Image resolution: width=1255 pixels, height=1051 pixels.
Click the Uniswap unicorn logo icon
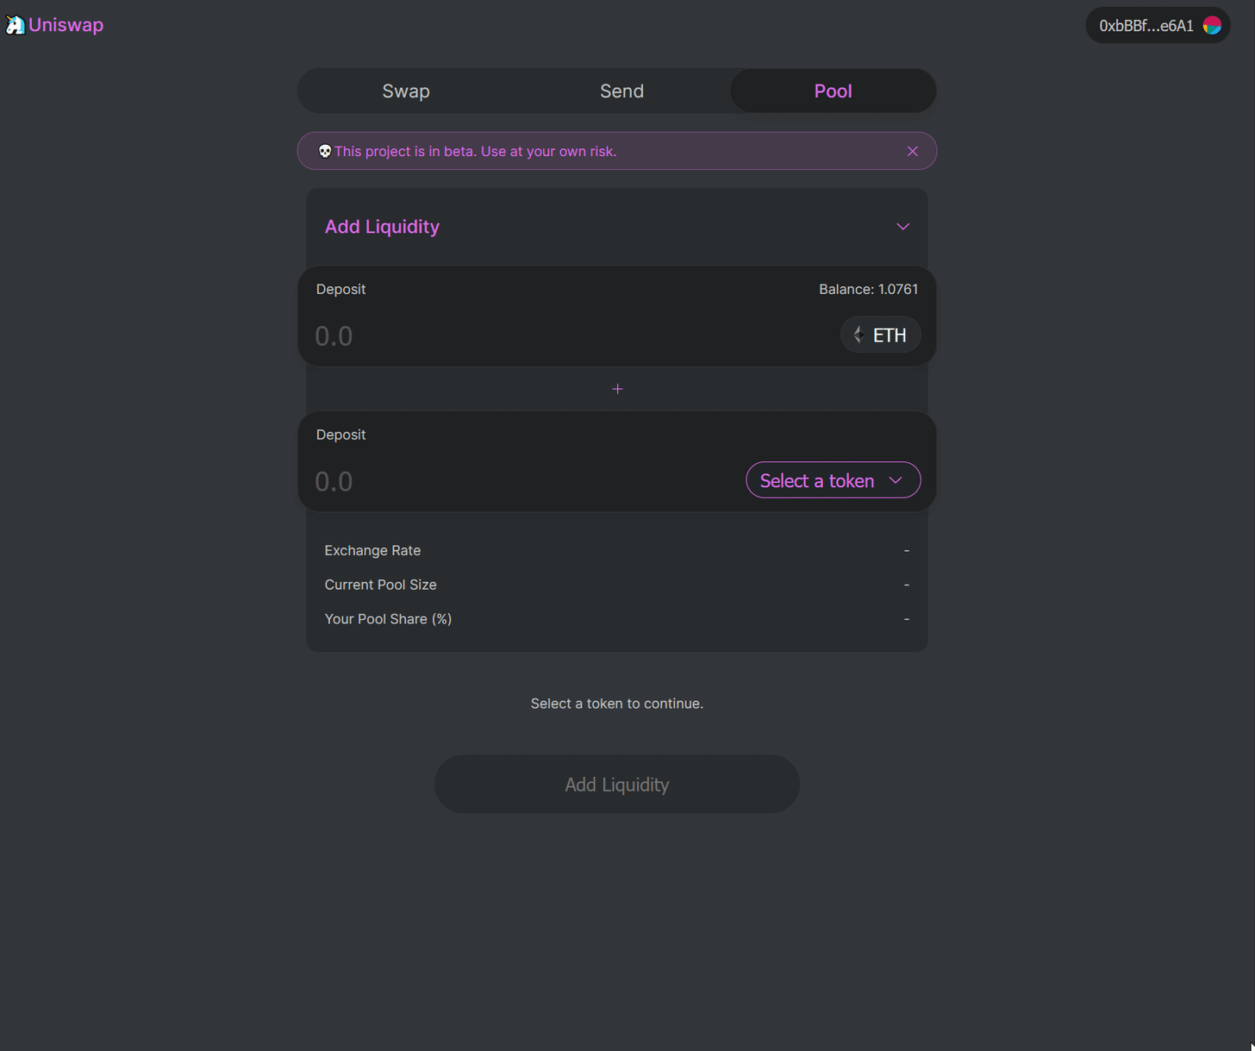click(x=15, y=25)
